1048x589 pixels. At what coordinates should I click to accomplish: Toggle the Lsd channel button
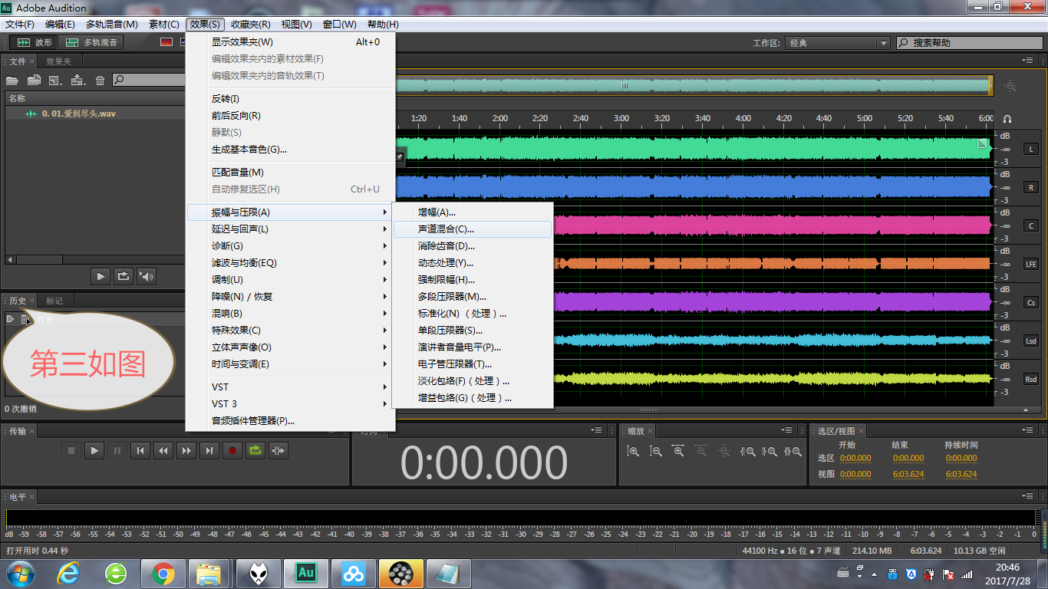click(x=1031, y=341)
